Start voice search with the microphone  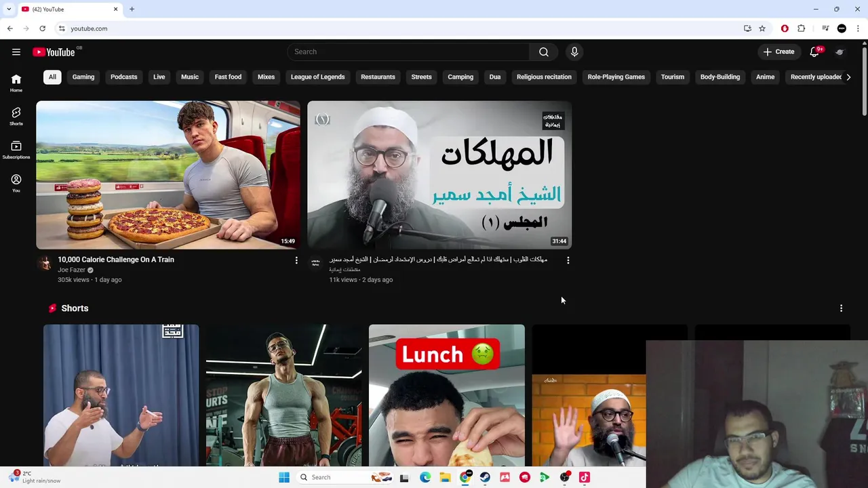[574, 52]
